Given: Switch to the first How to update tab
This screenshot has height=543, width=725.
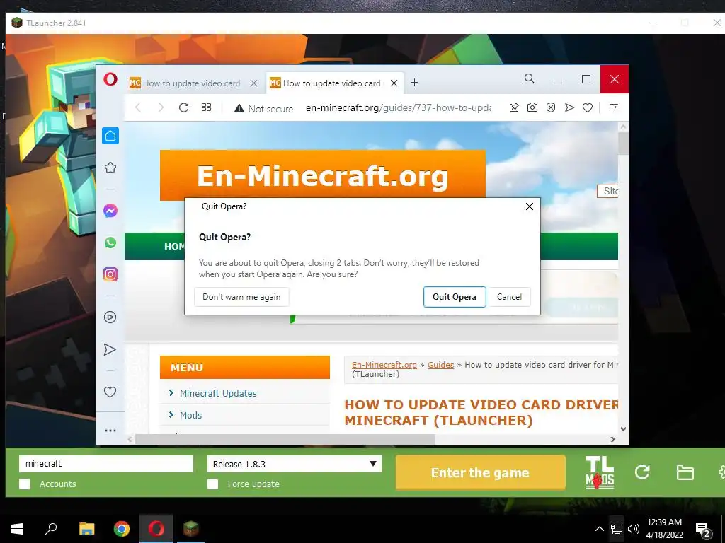Looking at the screenshot, I should click(x=191, y=83).
